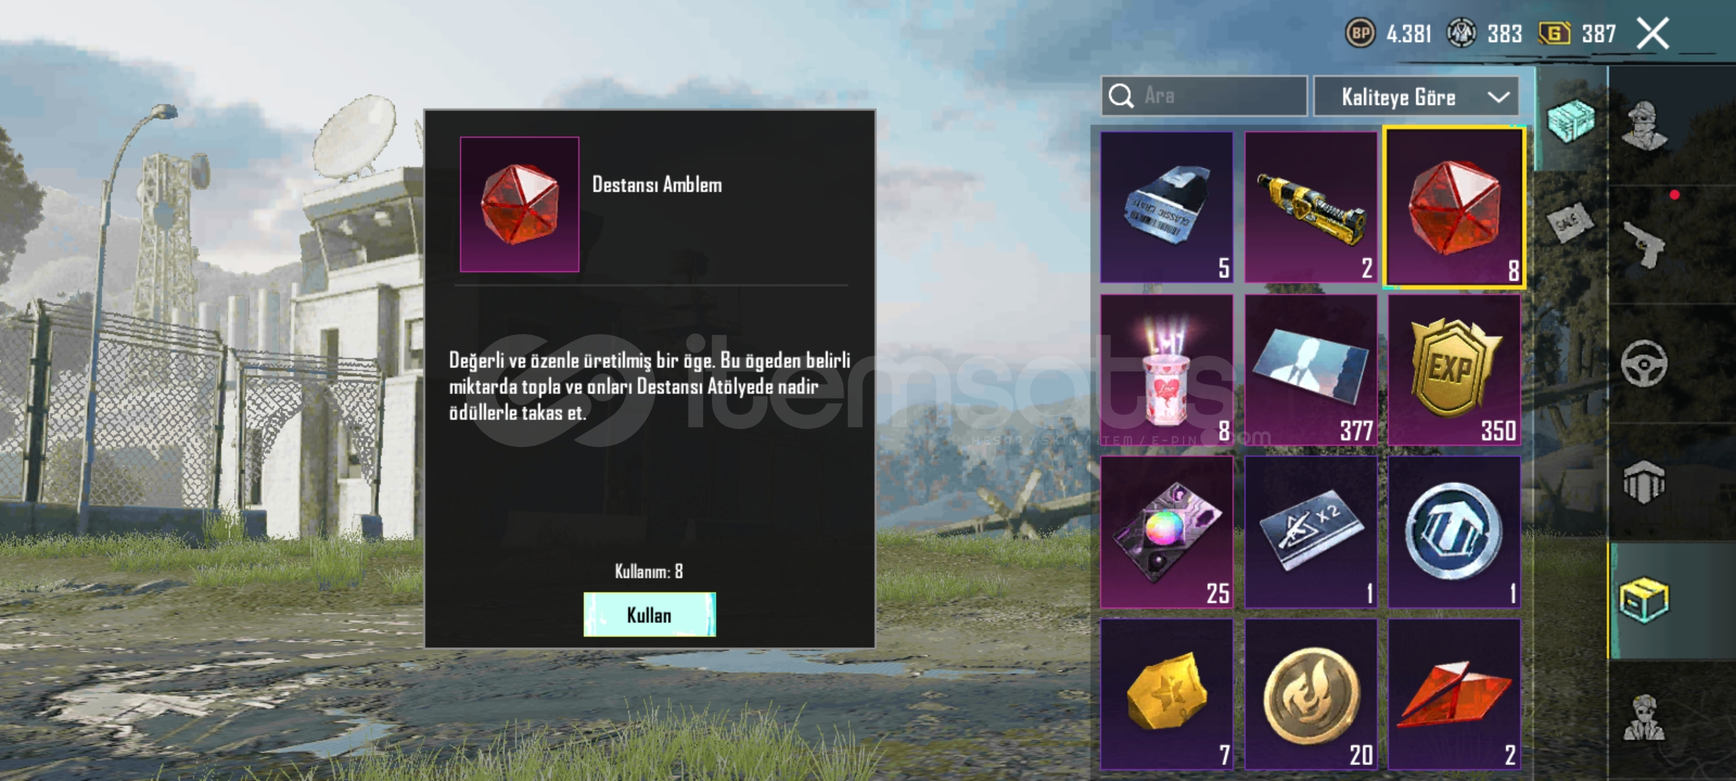This screenshot has width=1736, height=781.
Task: Select the red paper plane item
Action: click(x=1455, y=694)
